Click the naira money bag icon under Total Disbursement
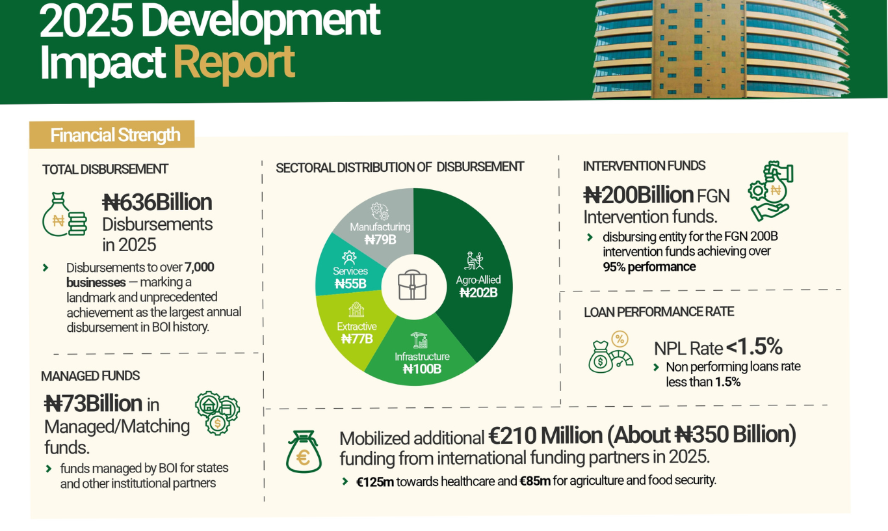888x531 pixels. point(64,215)
